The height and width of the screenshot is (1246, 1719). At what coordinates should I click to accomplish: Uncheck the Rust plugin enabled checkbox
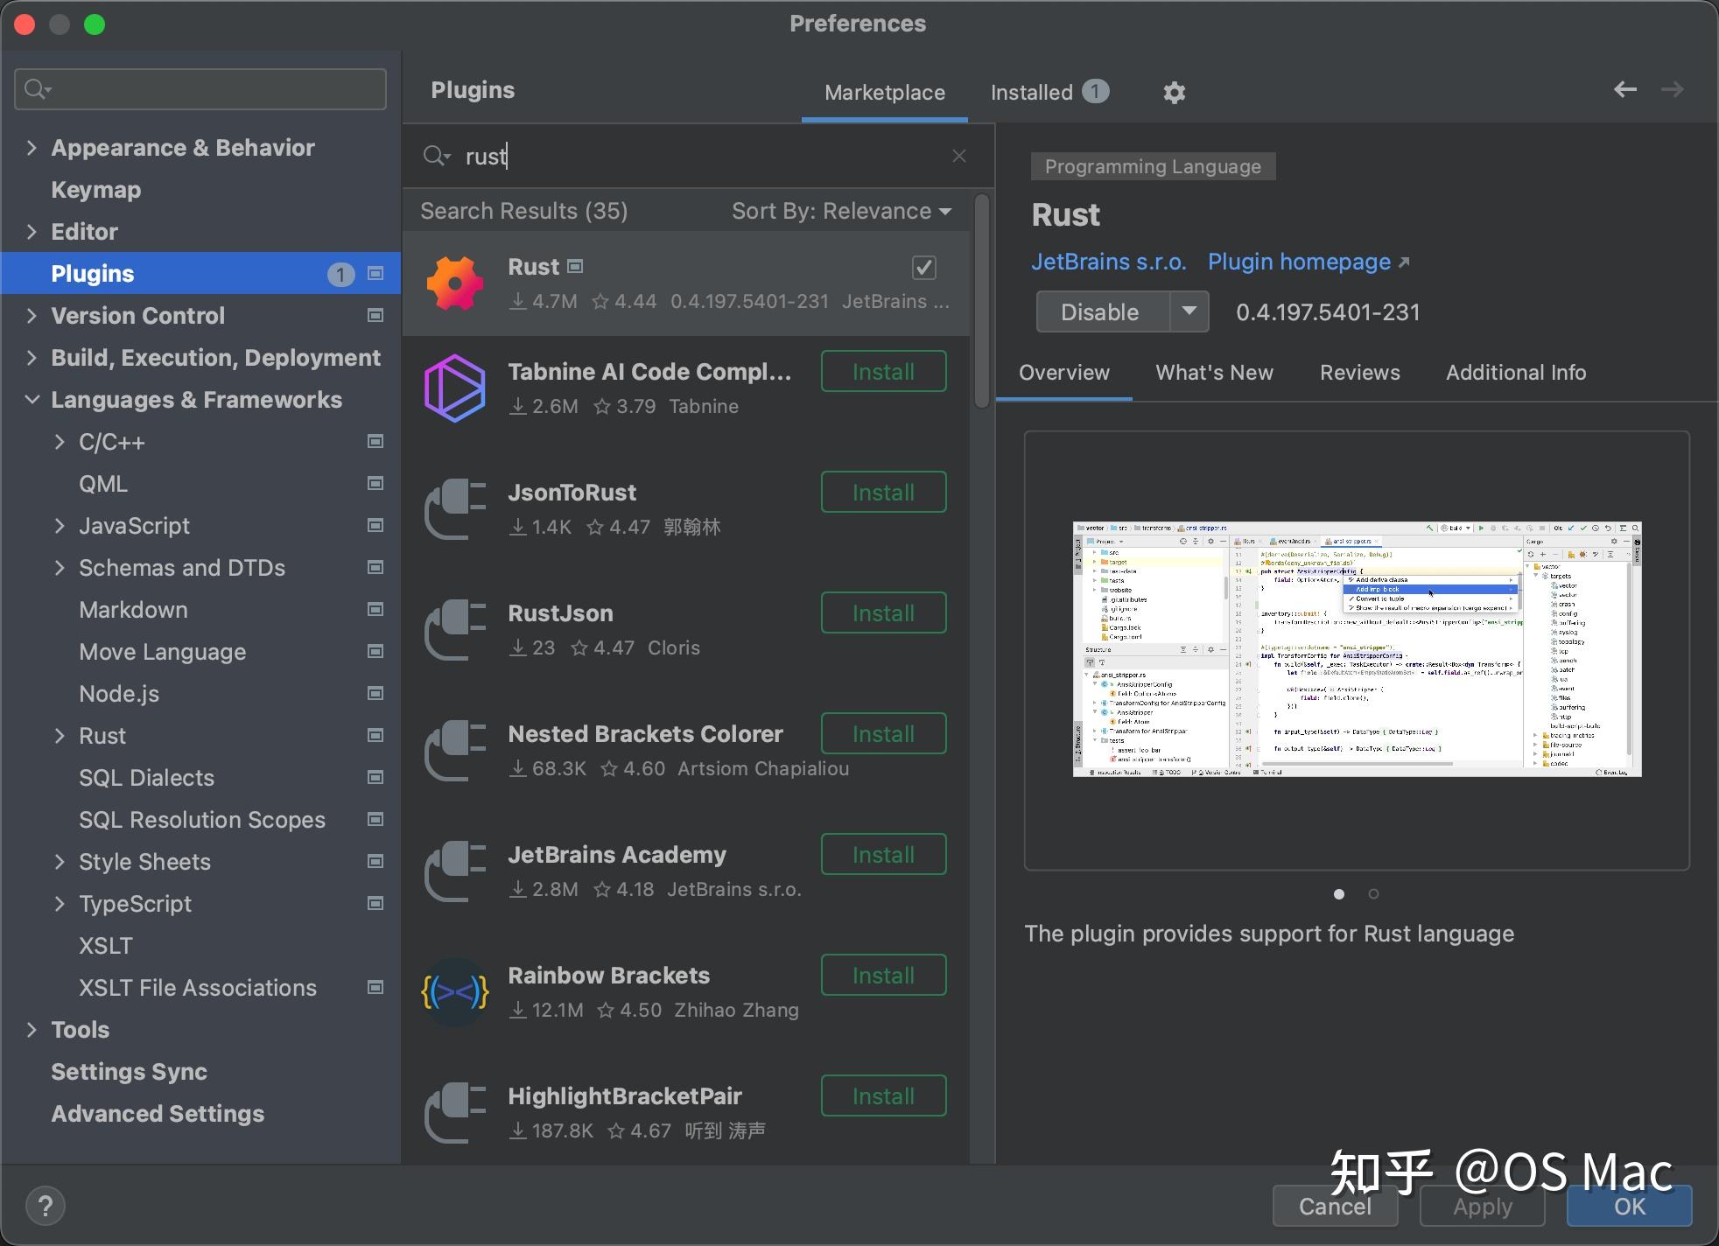(x=924, y=267)
